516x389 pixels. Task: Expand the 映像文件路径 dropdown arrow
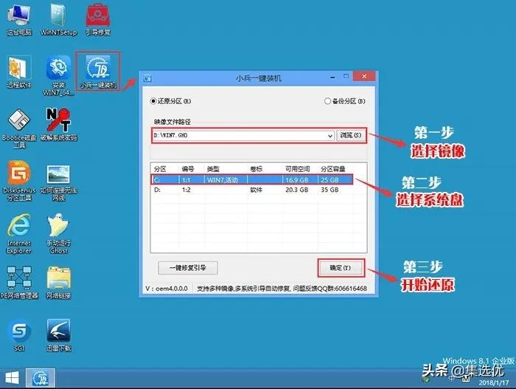click(x=330, y=136)
